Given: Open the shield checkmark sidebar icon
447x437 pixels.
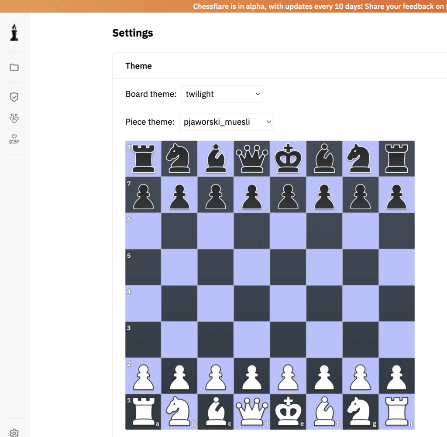Looking at the screenshot, I should pos(14,97).
